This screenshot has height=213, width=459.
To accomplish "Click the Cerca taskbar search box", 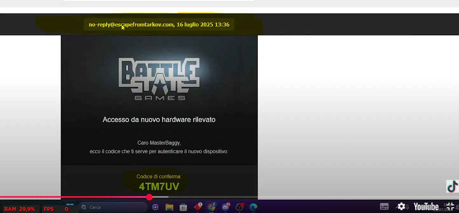I will 113,207.
